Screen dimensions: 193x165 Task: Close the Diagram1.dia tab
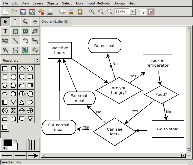pyautogui.click(x=66, y=22)
